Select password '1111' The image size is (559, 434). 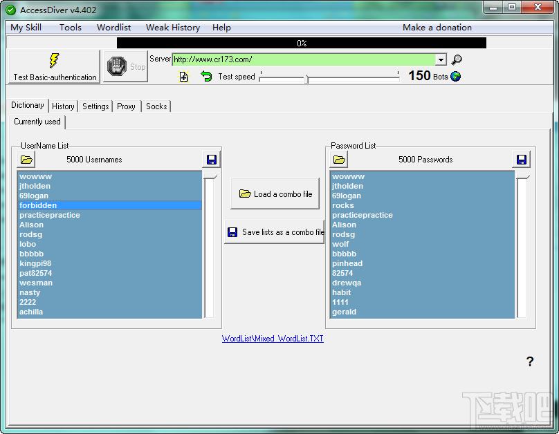pyautogui.click(x=423, y=302)
